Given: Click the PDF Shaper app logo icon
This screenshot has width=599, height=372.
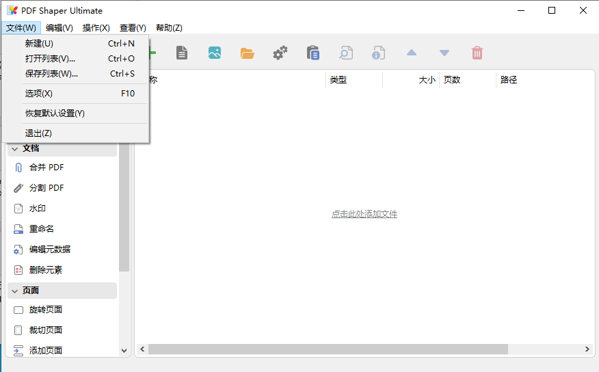Looking at the screenshot, I should tap(12, 10).
